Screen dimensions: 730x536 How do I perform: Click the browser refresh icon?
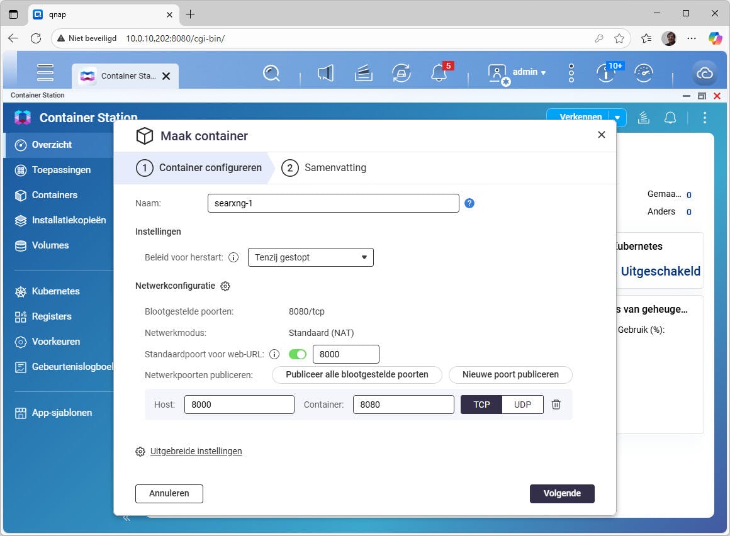click(36, 38)
